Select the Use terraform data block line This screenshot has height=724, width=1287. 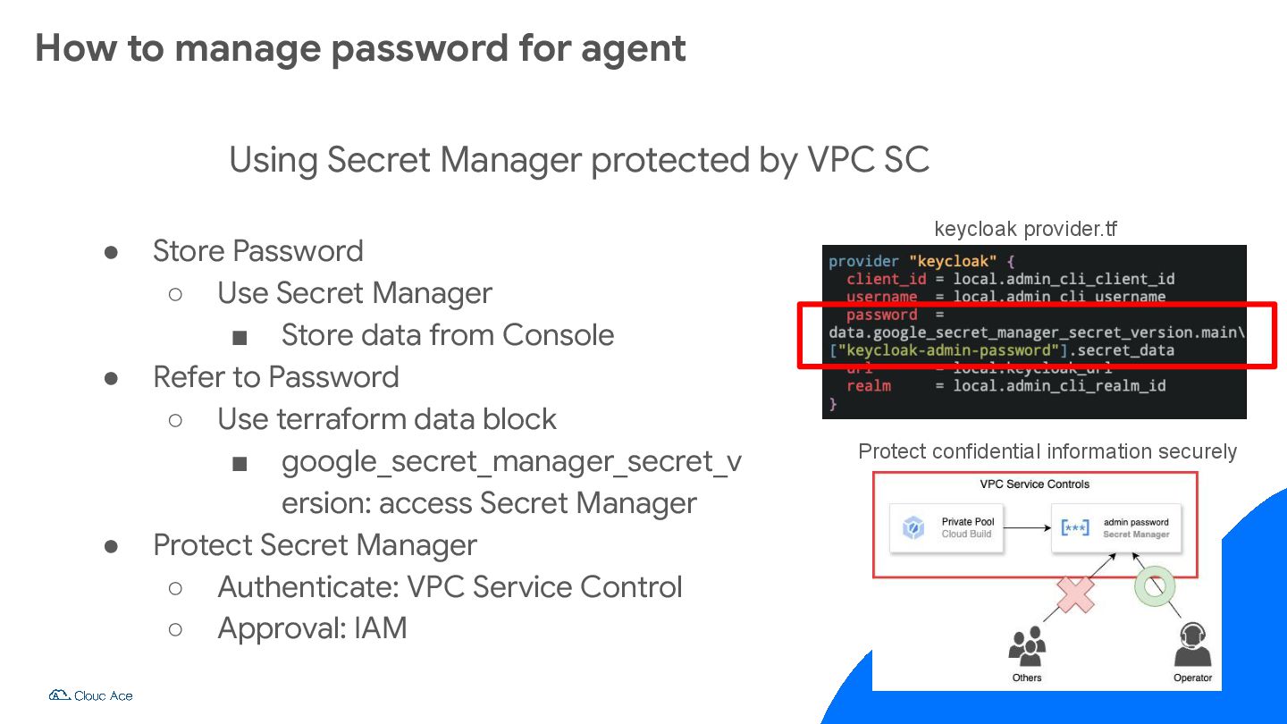[387, 419]
